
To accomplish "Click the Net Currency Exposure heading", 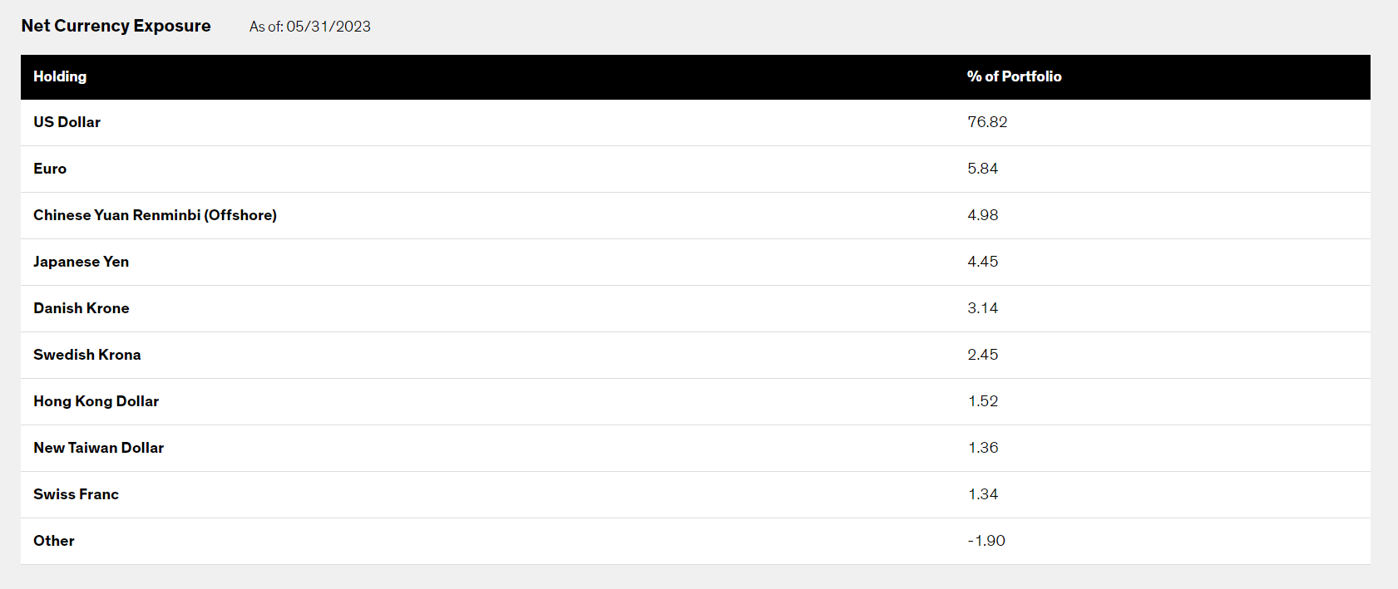I will click(x=116, y=26).
